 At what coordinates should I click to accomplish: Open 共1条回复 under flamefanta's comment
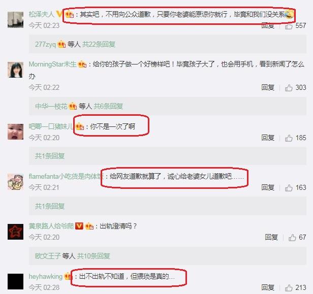click(50, 206)
